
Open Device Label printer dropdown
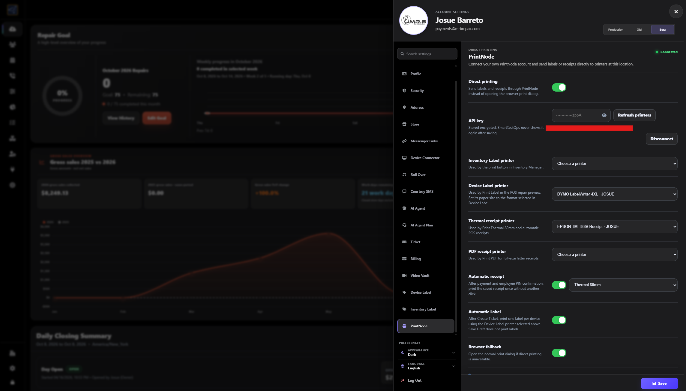pos(615,194)
